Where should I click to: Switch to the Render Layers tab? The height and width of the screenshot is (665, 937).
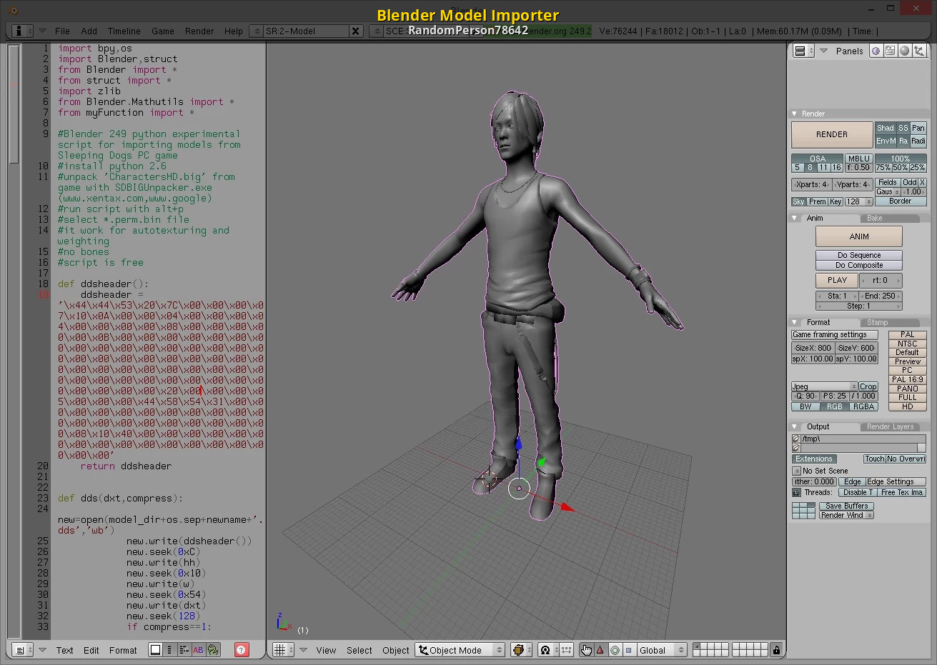[890, 426]
